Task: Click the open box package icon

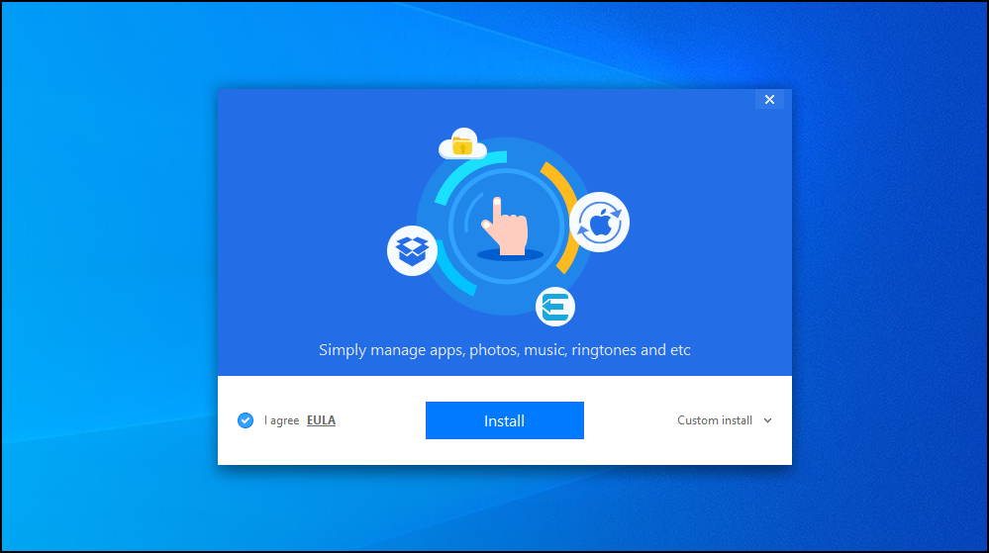Action: (x=413, y=250)
